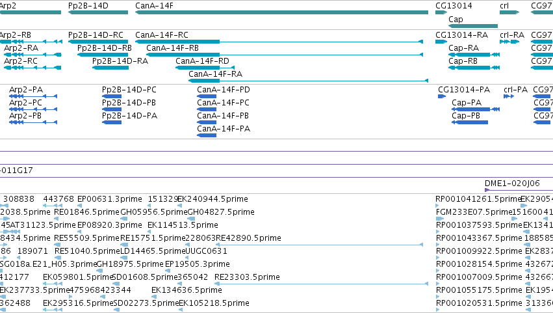Click the RE42890.5prime EST alignment line
553x313 pixels.
click(x=319, y=245)
